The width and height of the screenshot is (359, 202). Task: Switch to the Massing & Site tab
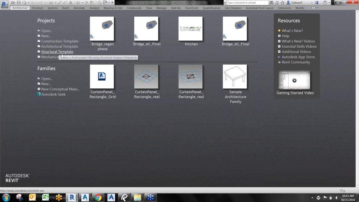tap(113, 8)
